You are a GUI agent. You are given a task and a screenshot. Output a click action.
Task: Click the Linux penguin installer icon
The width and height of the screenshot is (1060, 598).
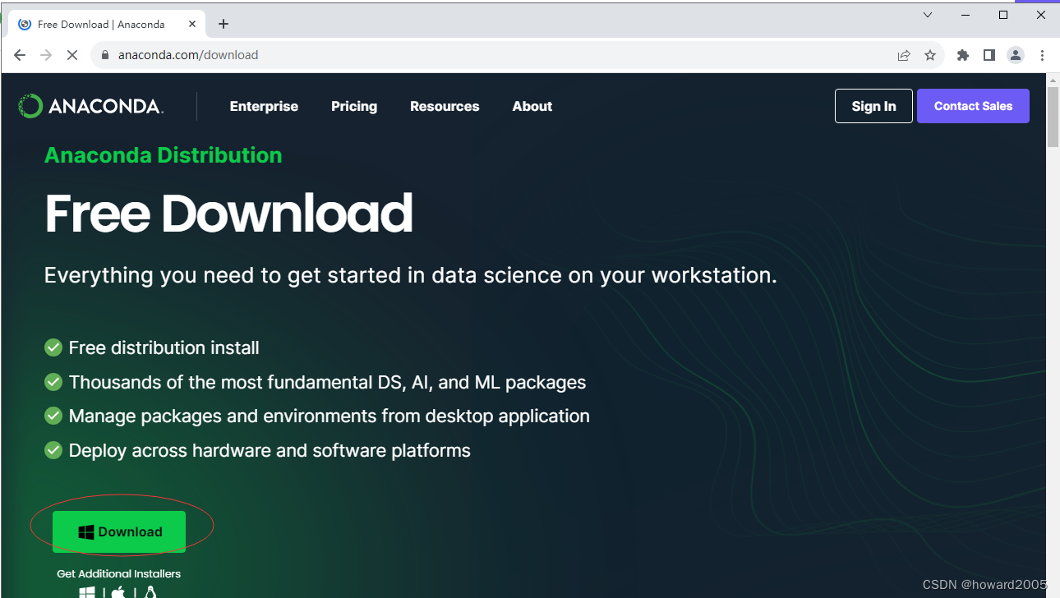point(150,592)
